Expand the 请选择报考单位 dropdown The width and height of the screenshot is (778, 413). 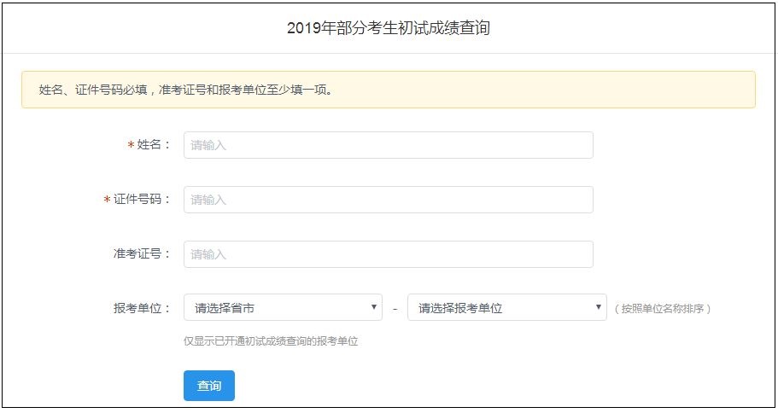tap(506, 308)
